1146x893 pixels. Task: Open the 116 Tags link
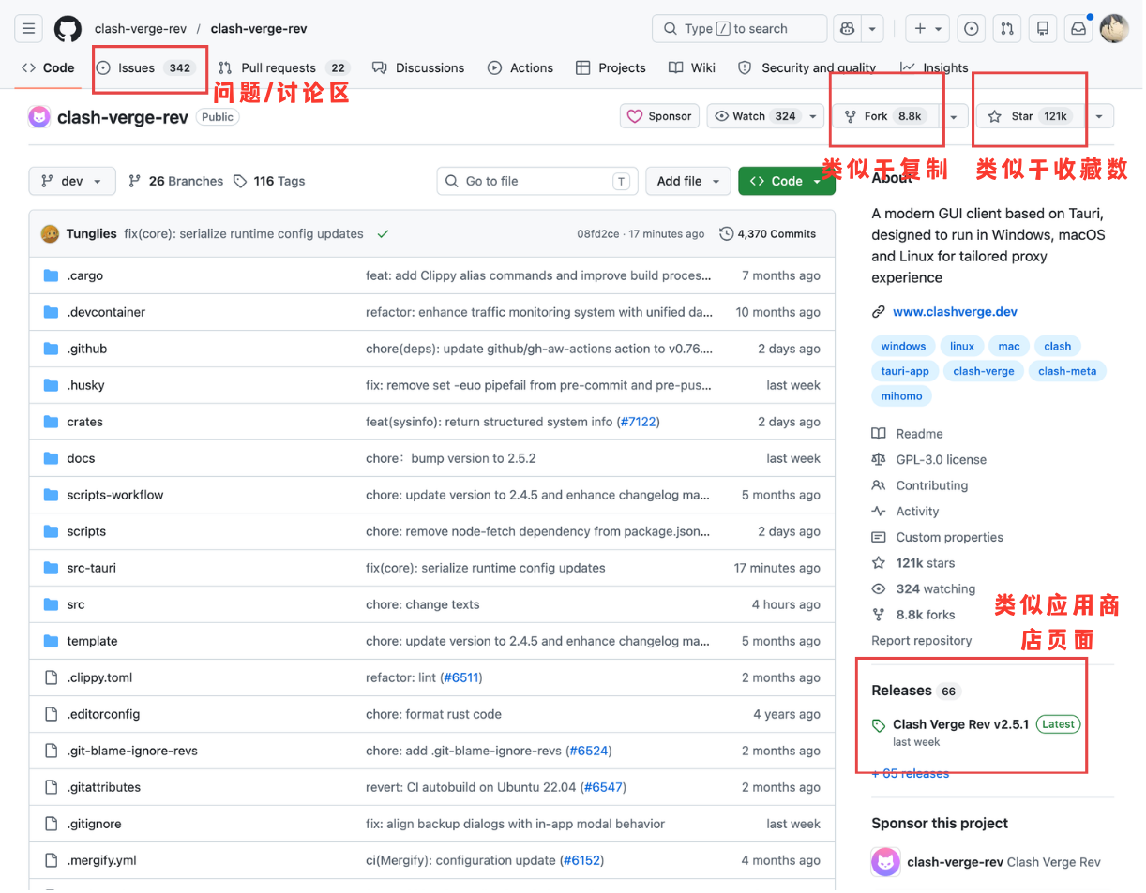pyautogui.click(x=269, y=181)
